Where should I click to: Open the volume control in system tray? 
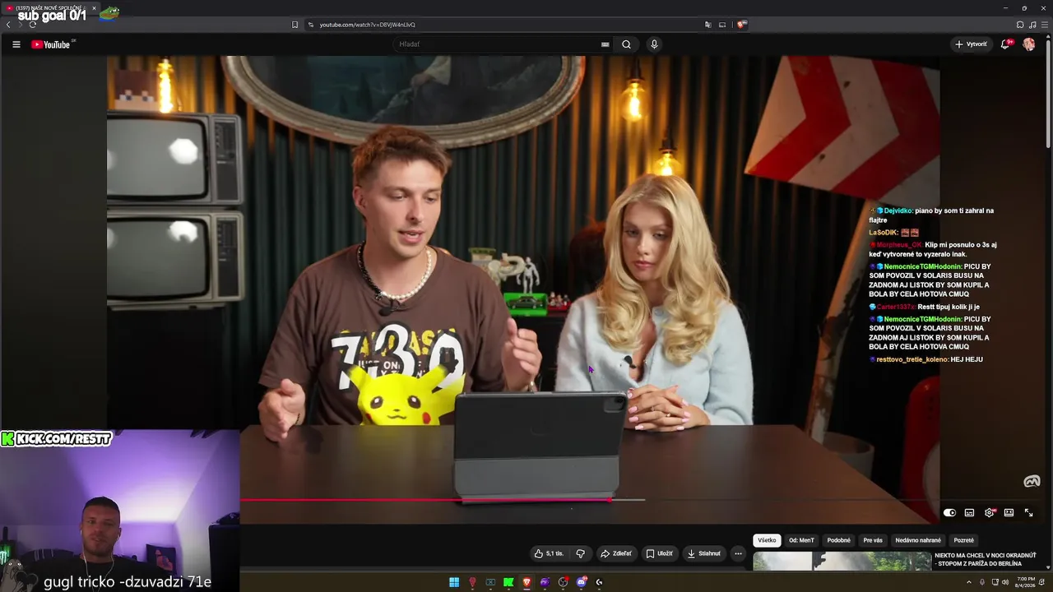point(1004,582)
